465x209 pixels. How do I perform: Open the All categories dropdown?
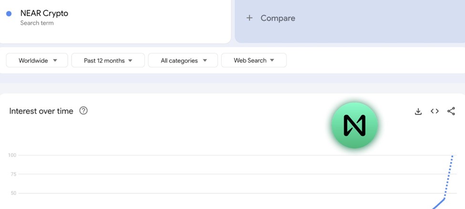(x=183, y=60)
